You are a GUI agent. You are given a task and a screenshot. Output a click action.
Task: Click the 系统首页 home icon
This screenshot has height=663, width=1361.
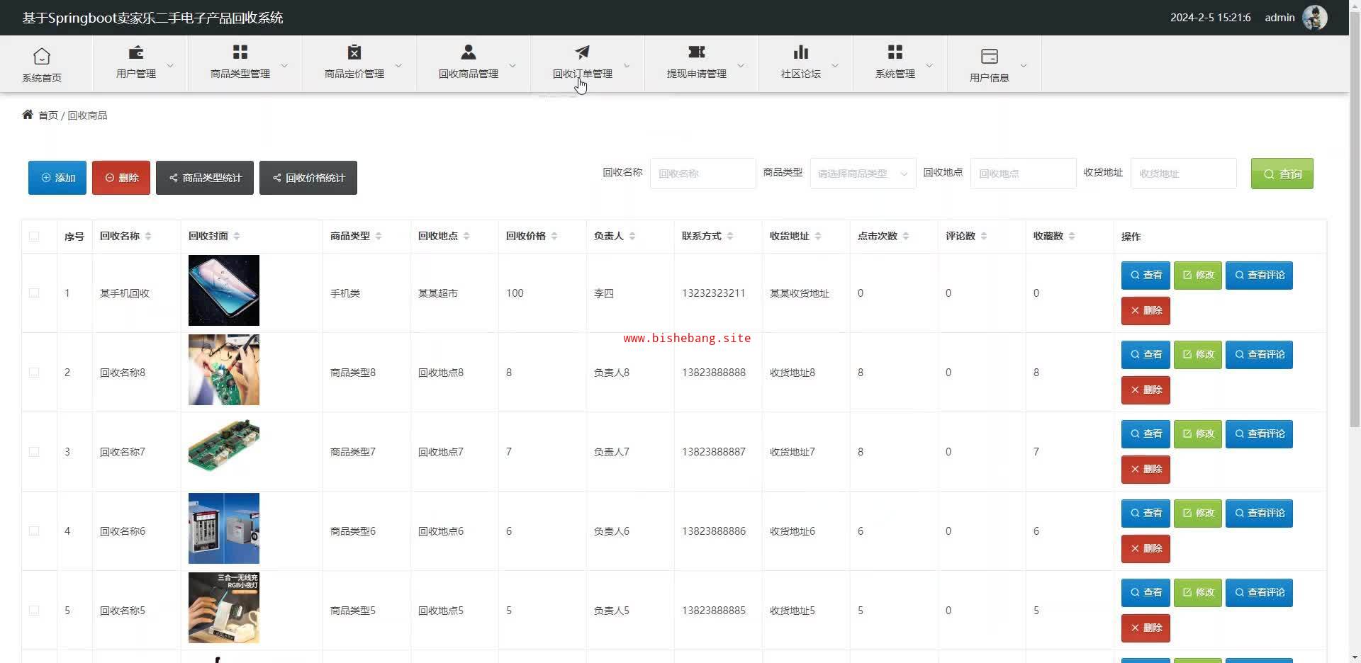point(42,56)
